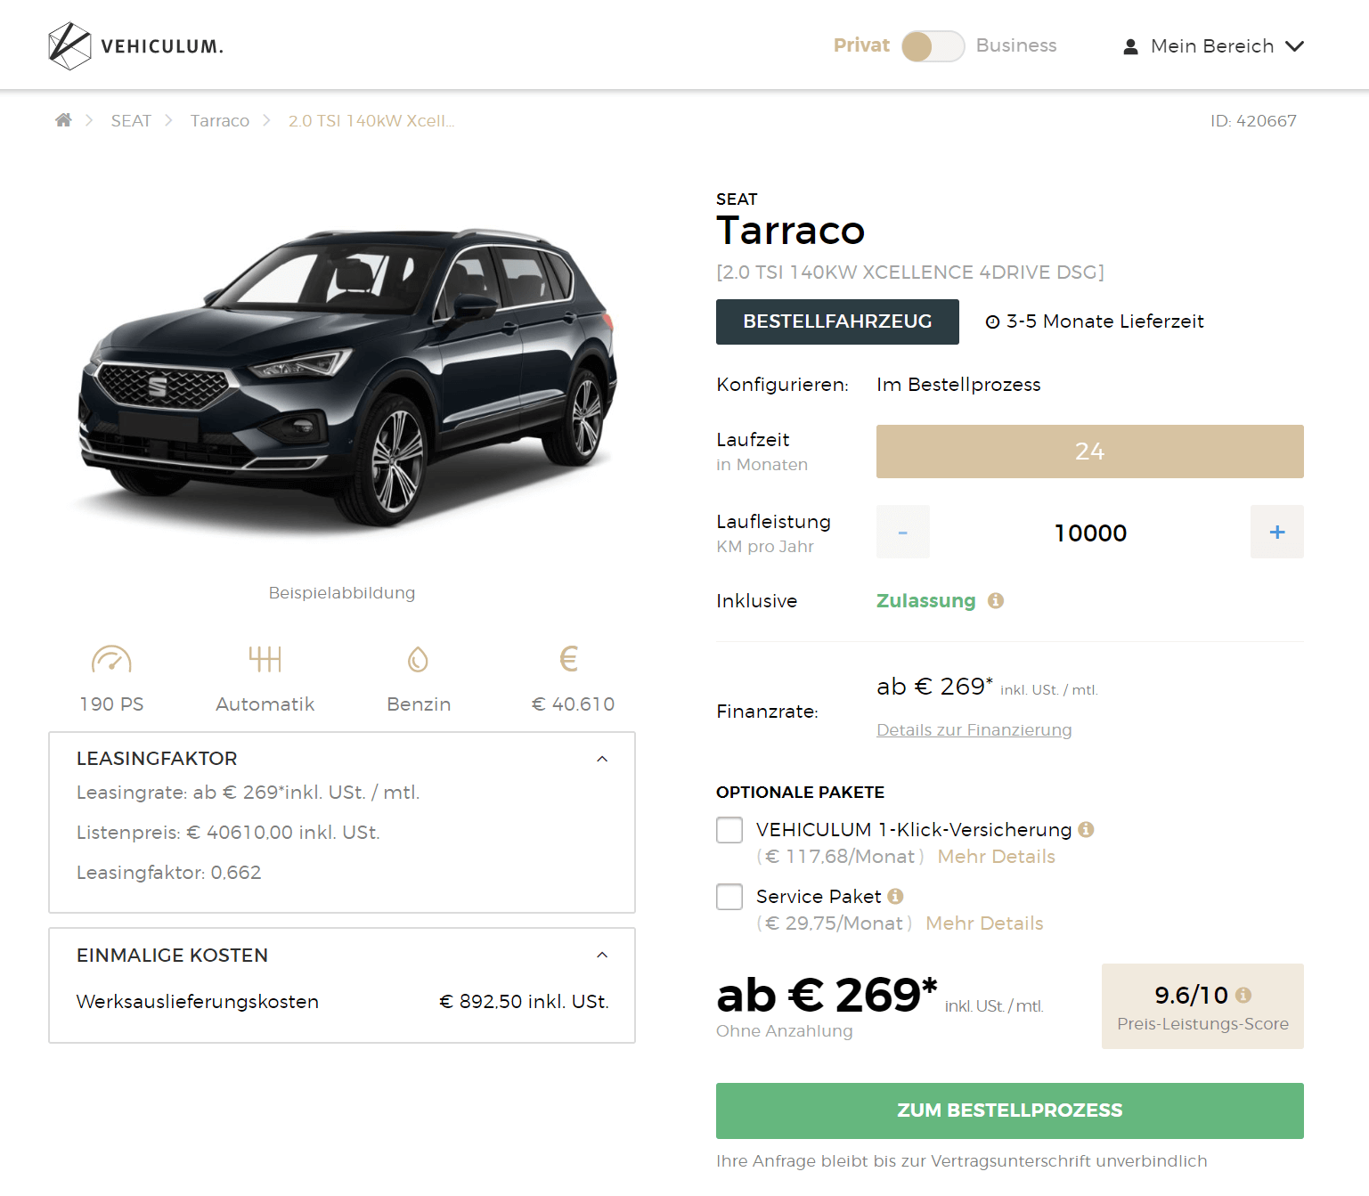The width and height of the screenshot is (1369, 1196).
Task: Go to Tarraco in breadcrumb
Action: coord(220,121)
